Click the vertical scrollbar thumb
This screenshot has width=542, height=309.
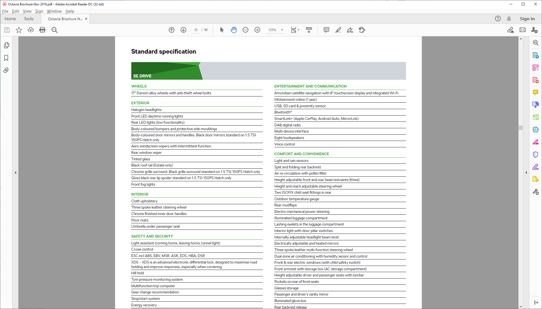(x=521, y=128)
